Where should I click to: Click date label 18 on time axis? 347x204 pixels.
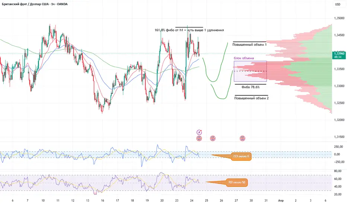[x=132, y=200]
